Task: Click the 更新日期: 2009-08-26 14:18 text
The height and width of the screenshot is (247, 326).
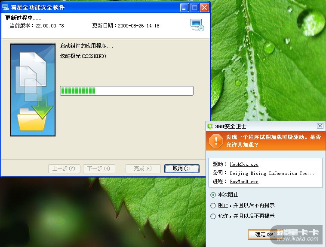Action: (x=126, y=26)
